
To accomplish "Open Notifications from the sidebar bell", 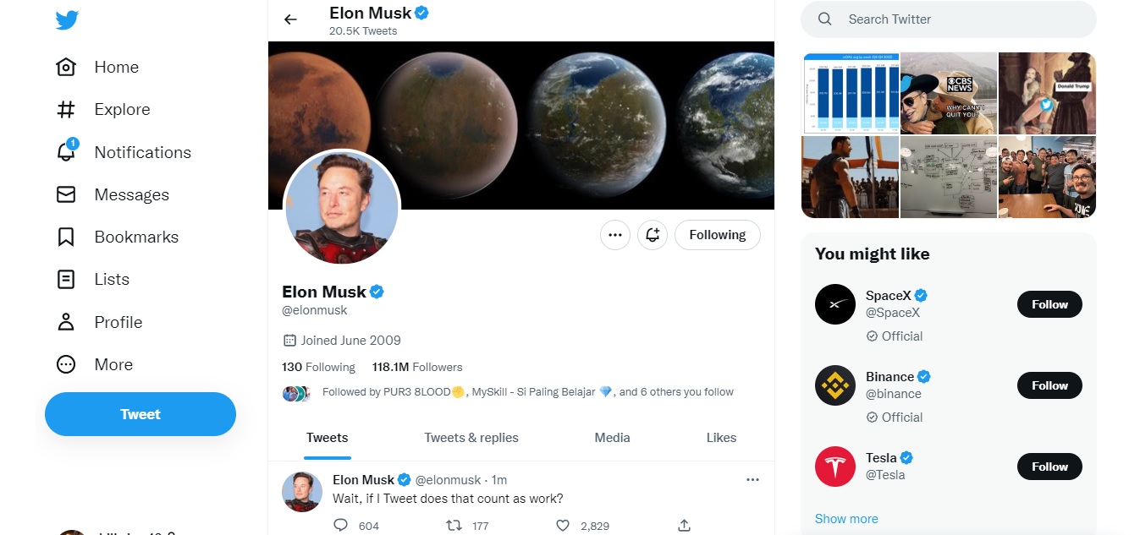I will click(x=65, y=152).
